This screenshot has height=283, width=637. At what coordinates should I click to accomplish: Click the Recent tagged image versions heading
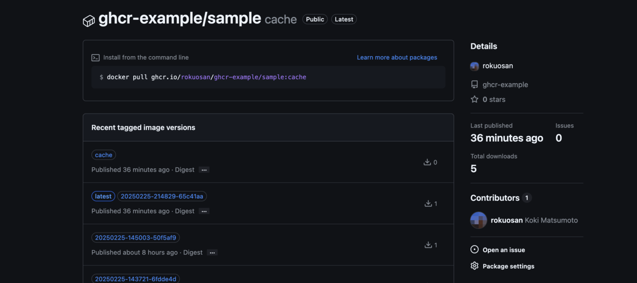pos(143,127)
